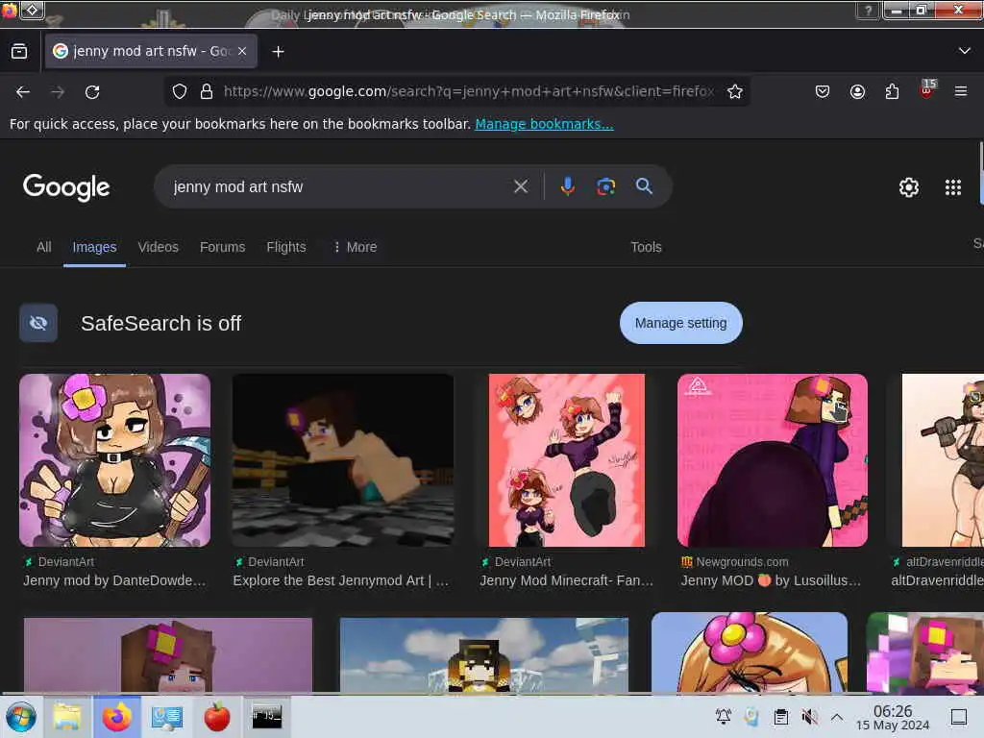Click the address bar URL

tap(468, 91)
